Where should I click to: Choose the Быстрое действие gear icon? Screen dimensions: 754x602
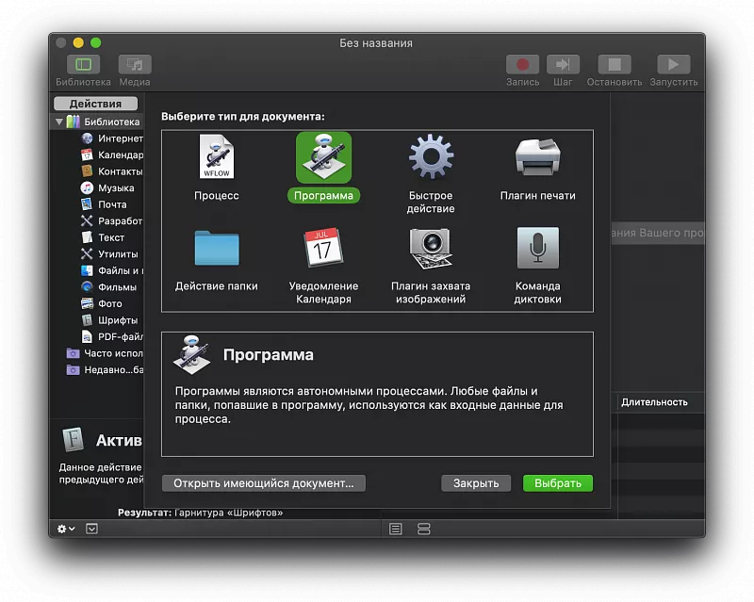pyautogui.click(x=431, y=157)
